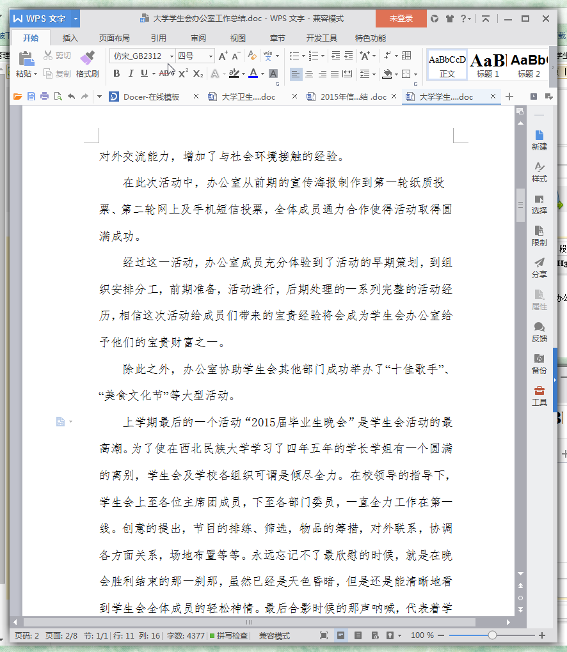Viewport: 567px width, 652px height.
Task: Click the increase font size icon
Action: coord(223,56)
